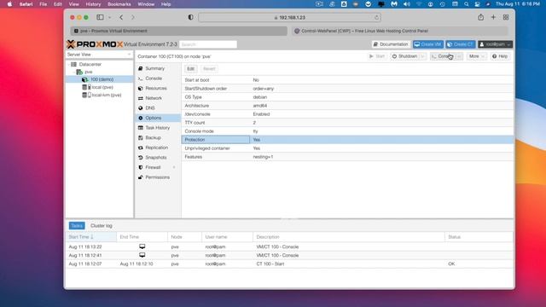Click the Help button
The width and height of the screenshot is (546, 307).
500,56
